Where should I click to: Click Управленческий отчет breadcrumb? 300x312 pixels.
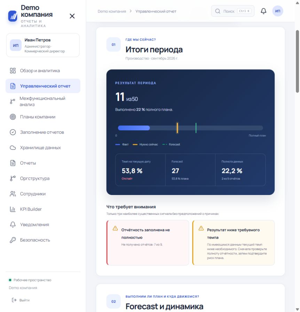tap(156, 11)
